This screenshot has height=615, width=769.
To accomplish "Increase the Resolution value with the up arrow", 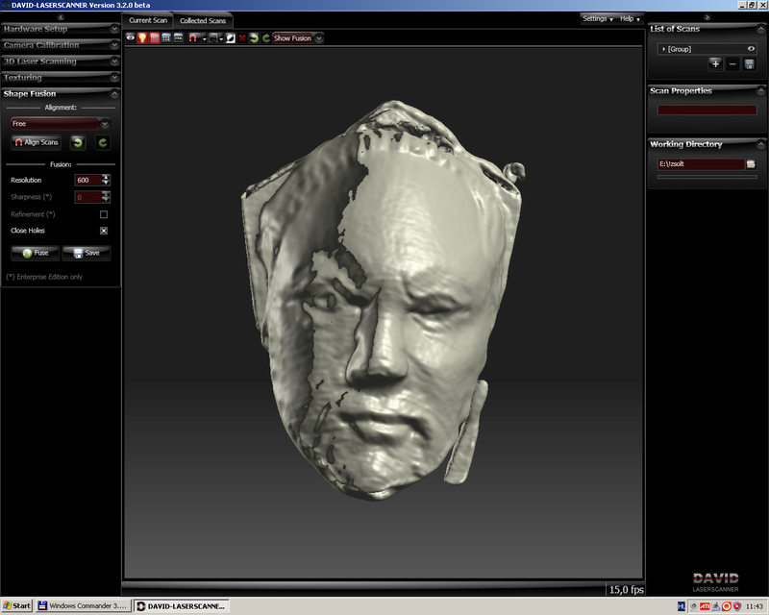I will [106, 177].
